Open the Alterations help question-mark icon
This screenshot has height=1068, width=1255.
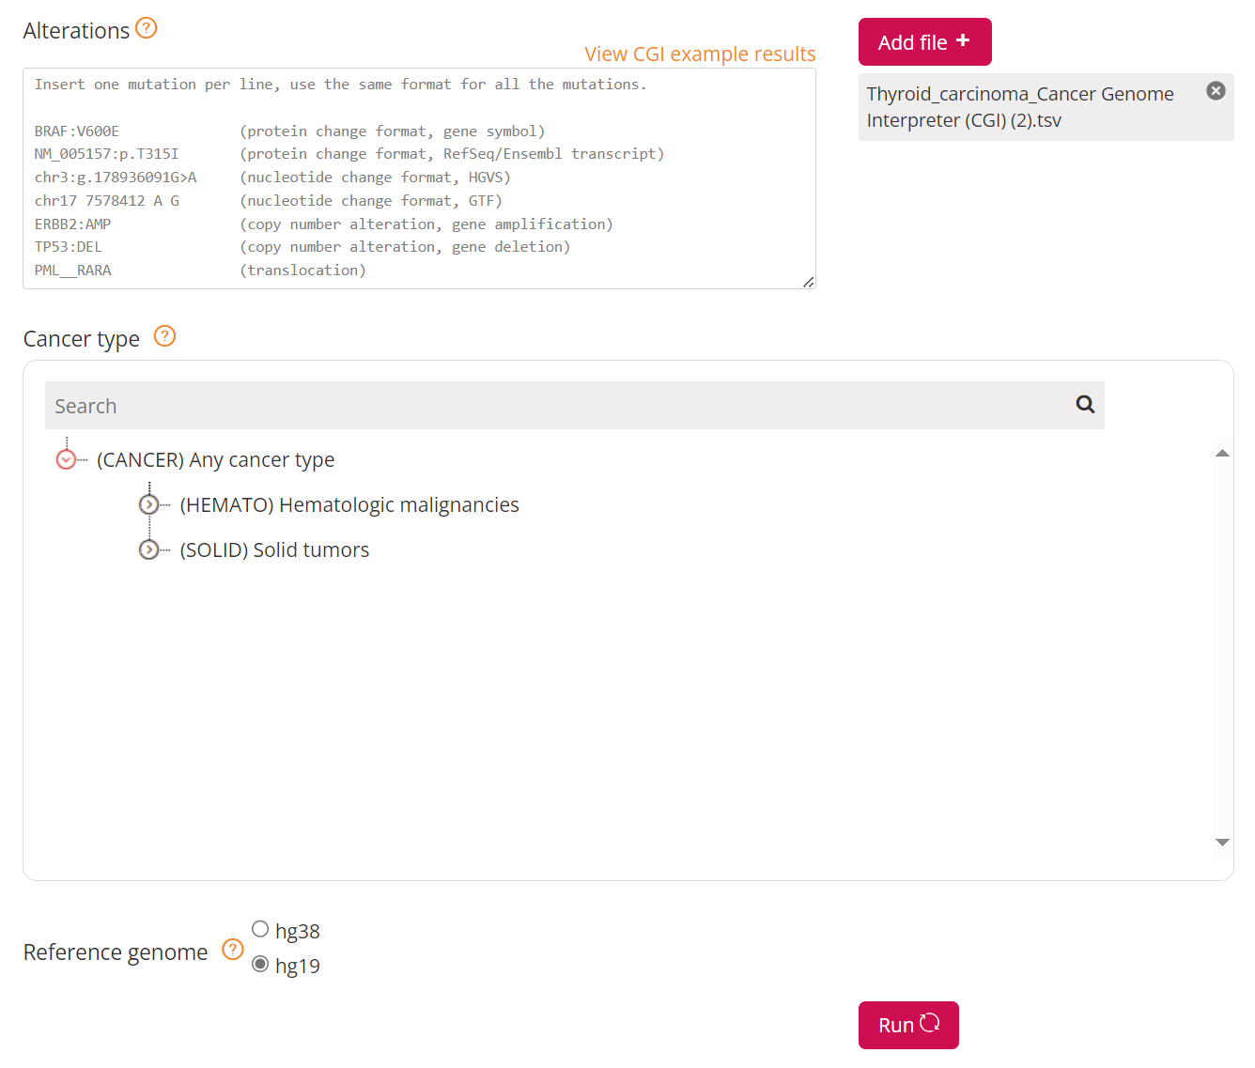[x=146, y=28]
